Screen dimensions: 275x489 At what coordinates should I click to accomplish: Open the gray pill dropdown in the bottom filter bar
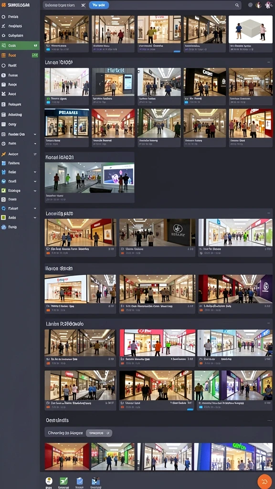pos(99,433)
